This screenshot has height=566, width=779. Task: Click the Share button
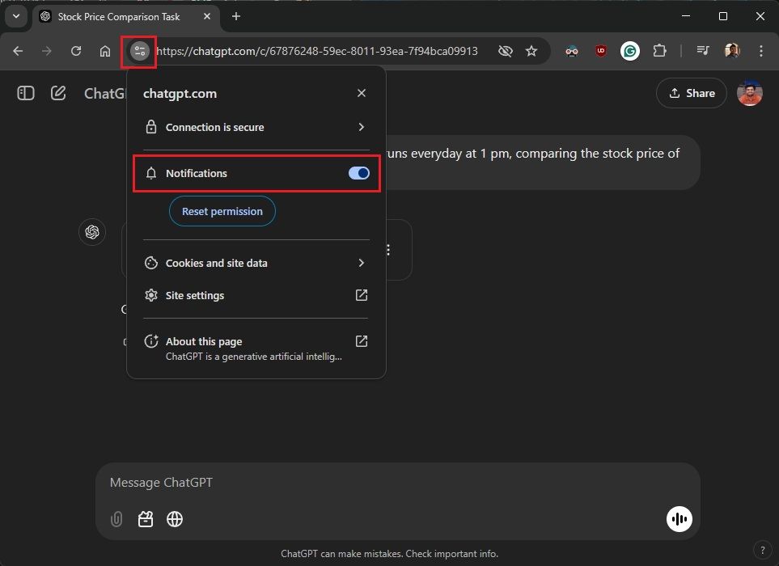pyautogui.click(x=691, y=93)
